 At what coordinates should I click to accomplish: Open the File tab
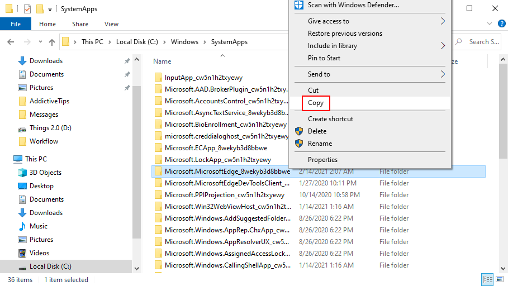click(16, 24)
